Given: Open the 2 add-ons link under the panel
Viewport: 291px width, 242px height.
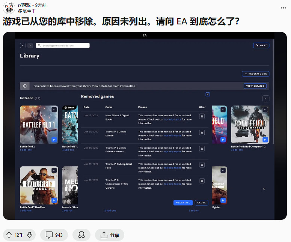Looking at the screenshot, I should click(x=110, y=210).
